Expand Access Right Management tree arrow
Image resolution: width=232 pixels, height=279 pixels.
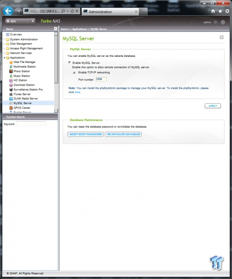click(4, 48)
